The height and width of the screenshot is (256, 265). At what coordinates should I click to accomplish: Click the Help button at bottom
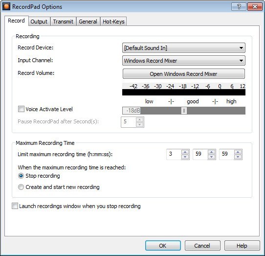tap(242, 246)
